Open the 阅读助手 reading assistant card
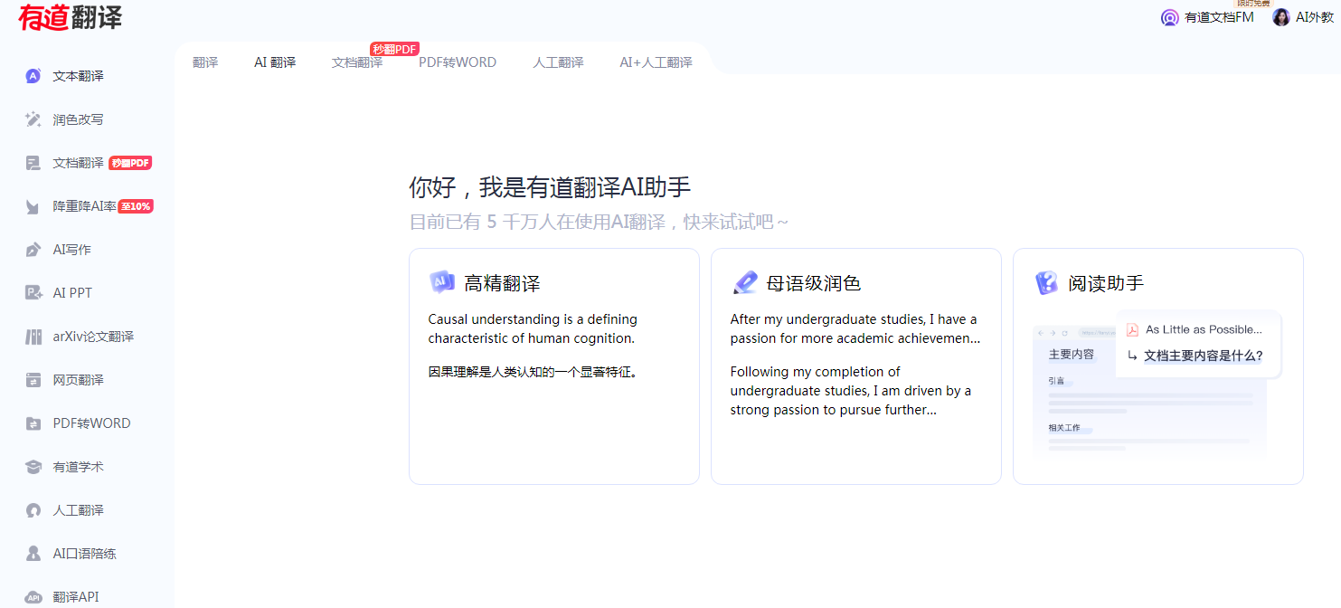 (1157, 366)
